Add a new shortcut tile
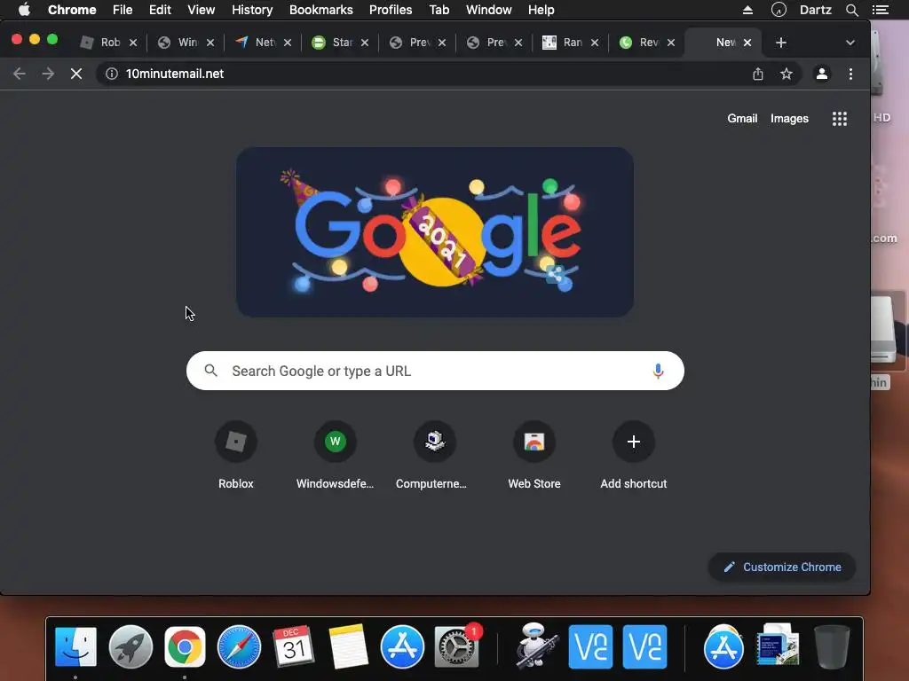This screenshot has width=909, height=681. (634, 456)
